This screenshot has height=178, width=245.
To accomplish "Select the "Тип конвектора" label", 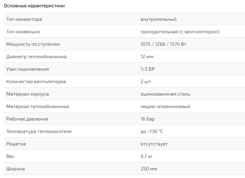I will pos(24,19).
